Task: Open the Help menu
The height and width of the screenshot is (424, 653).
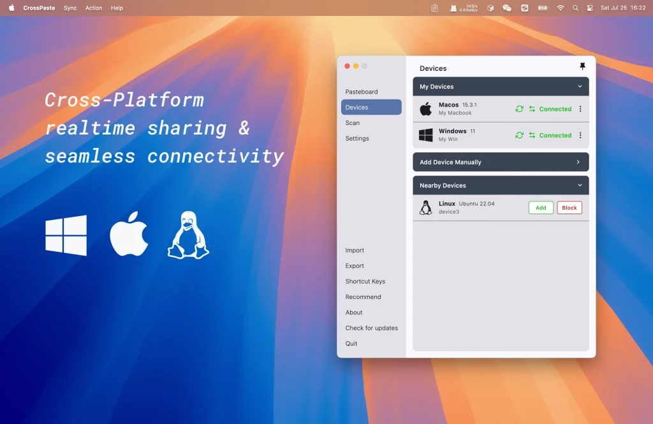Action: coord(117,8)
